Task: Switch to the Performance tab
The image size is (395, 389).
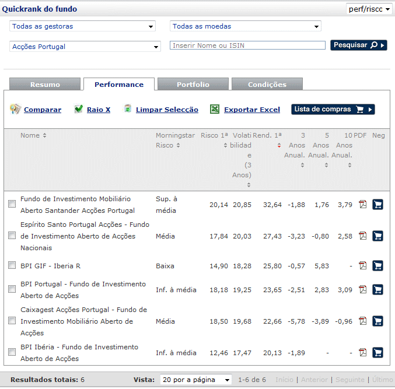Action: pyautogui.click(x=119, y=84)
